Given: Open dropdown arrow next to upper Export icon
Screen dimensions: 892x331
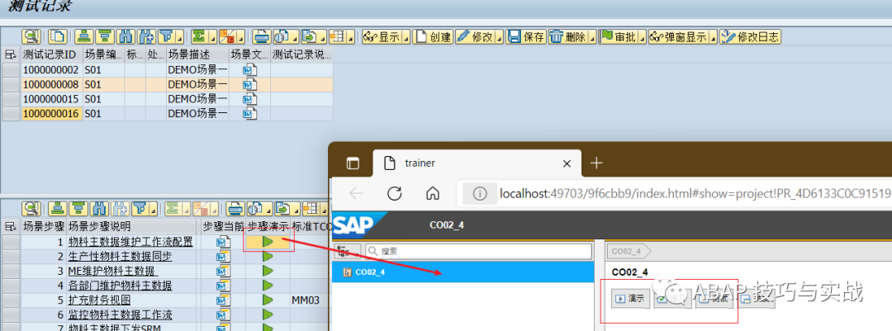Looking at the screenshot, I should pos(323,37).
